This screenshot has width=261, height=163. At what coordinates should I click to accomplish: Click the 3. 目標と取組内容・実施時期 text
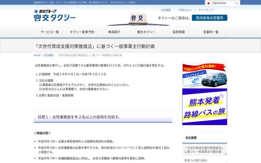tap(55, 95)
